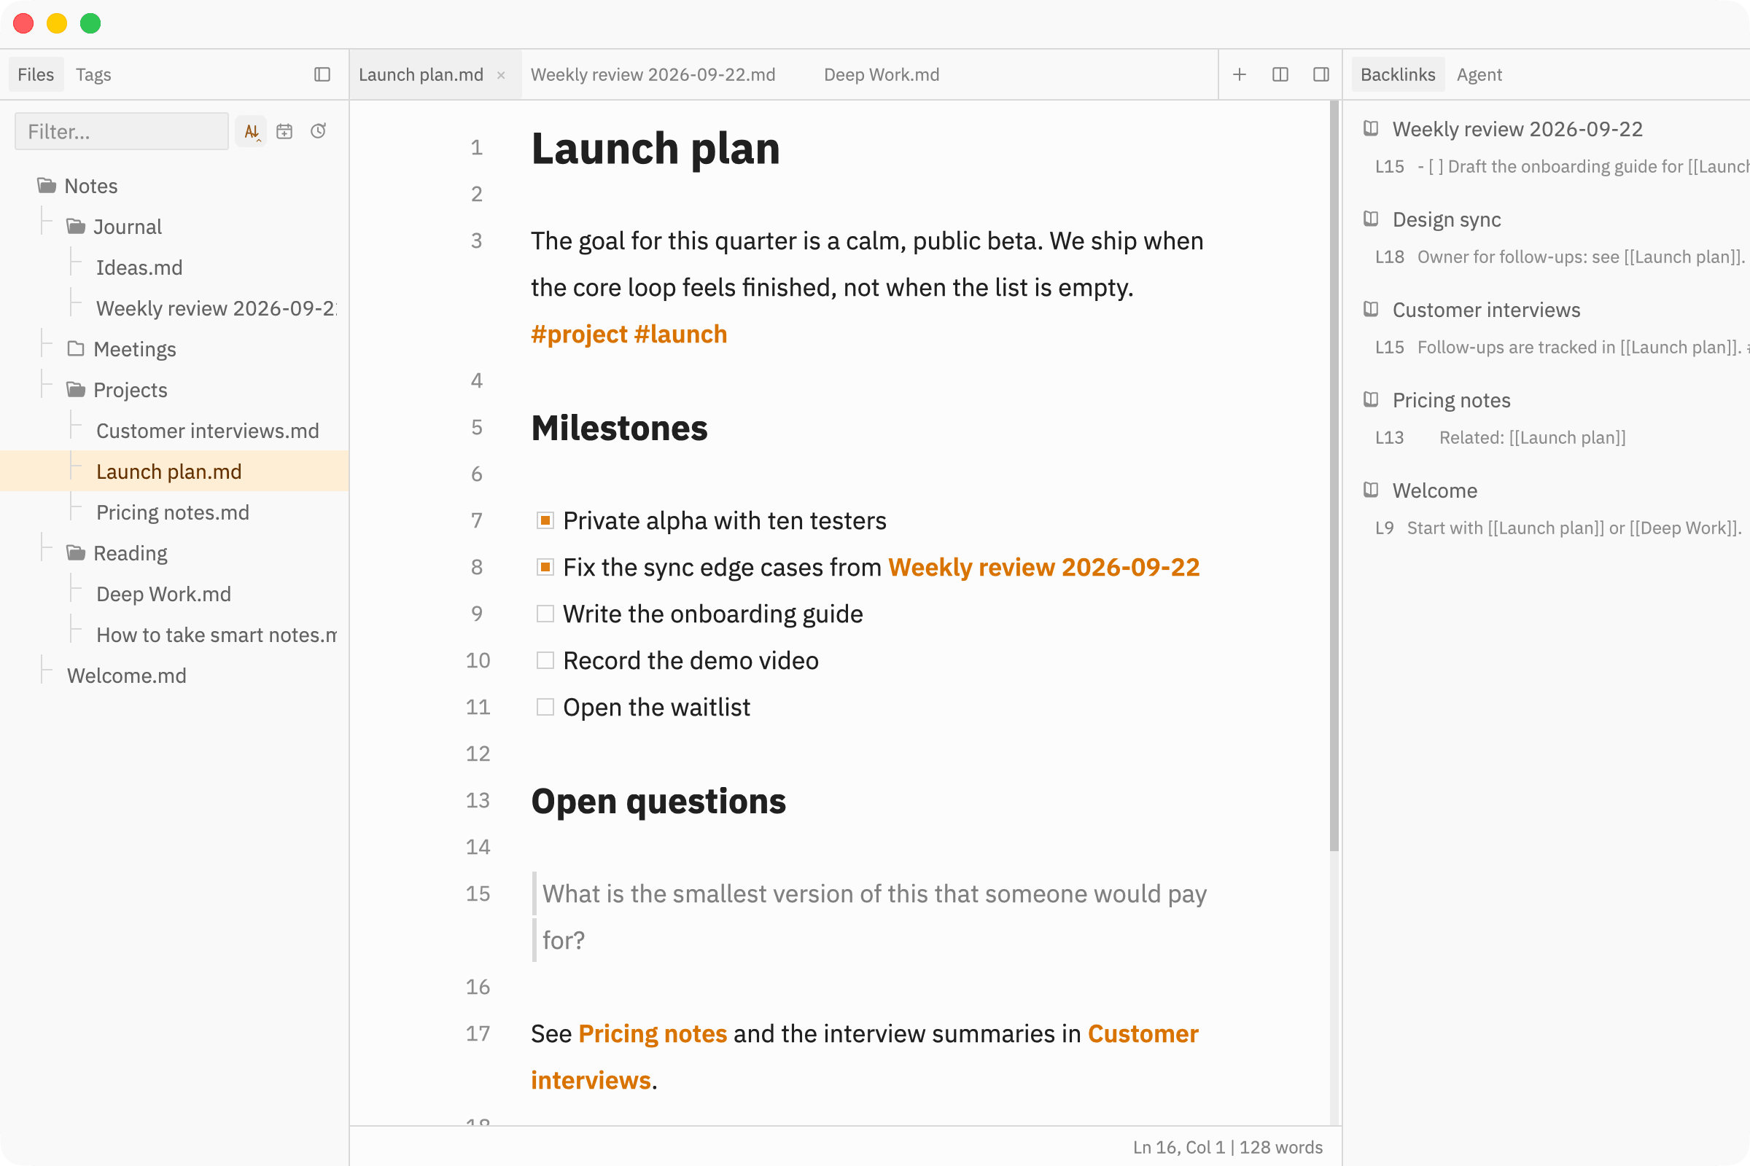Check Write the onboarding guide
This screenshot has height=1166, width=1750.
click(x=545, y=614)
